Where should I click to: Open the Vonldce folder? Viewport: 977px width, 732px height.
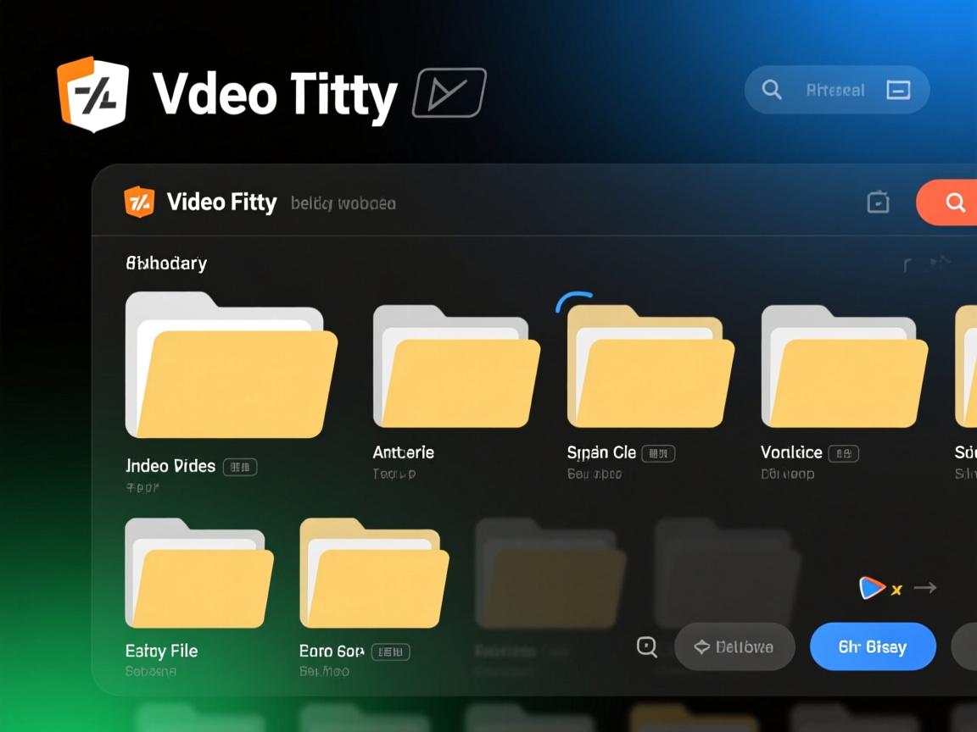844,368
